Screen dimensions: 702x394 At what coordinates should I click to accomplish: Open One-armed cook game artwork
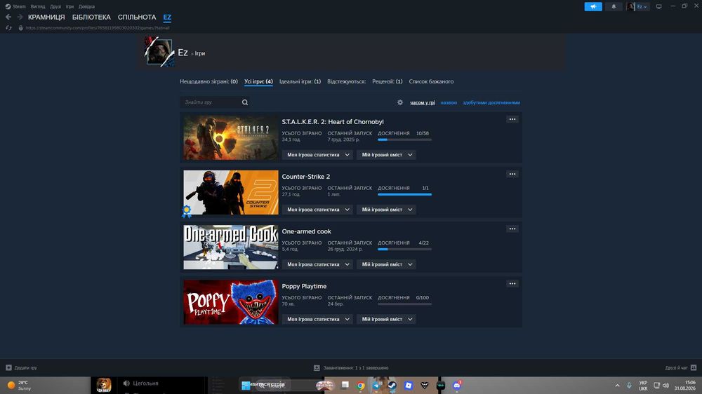coord(230,247)
